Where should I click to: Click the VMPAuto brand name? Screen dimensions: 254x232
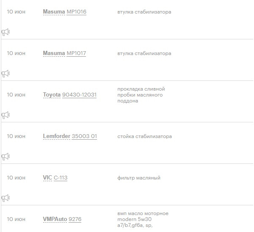tap(55, 219)
